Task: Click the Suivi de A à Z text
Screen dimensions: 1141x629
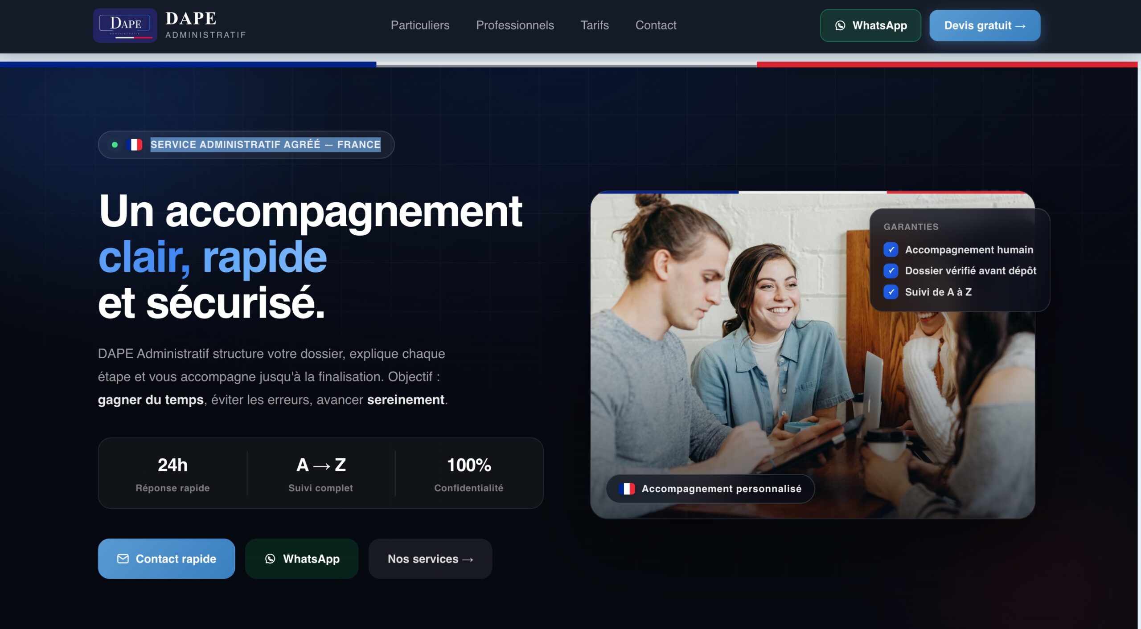Action: [938, 292]
